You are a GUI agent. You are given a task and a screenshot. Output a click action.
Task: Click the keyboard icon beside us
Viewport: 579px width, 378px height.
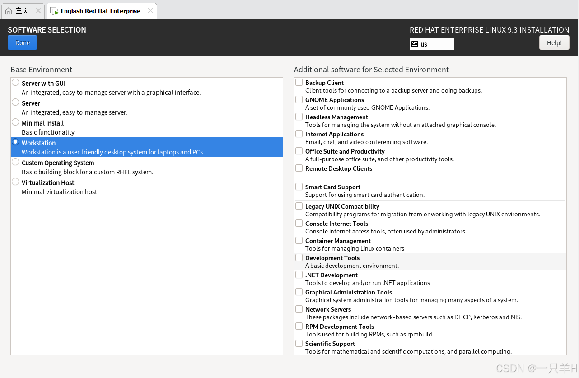(x=415, y=44)
